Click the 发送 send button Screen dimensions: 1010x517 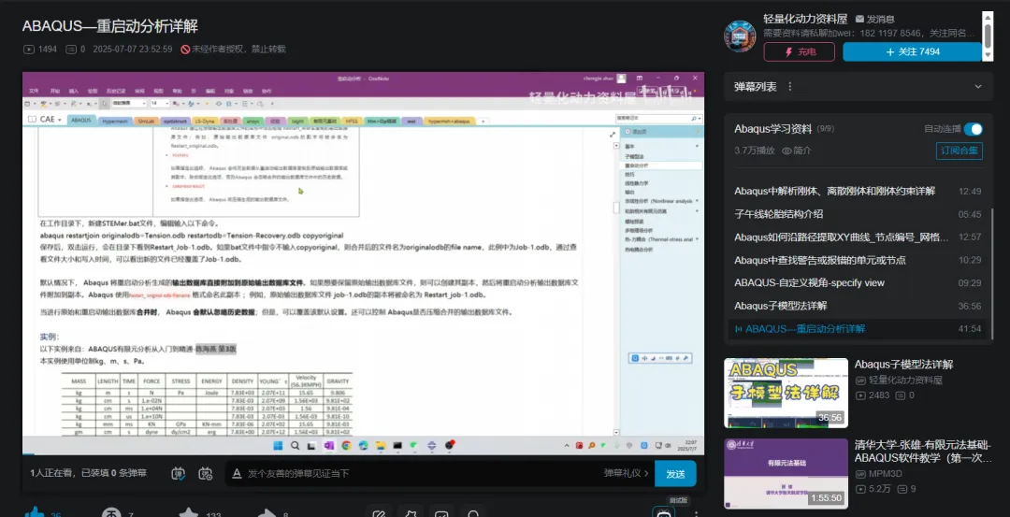click(675, 474)
